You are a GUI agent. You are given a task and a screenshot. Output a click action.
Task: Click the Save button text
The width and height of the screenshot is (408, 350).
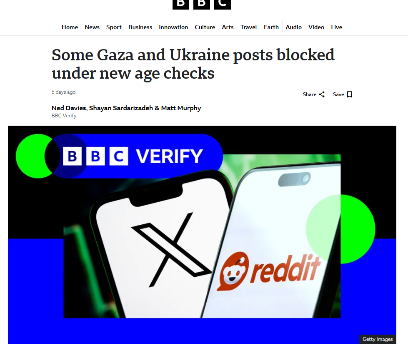338,94
